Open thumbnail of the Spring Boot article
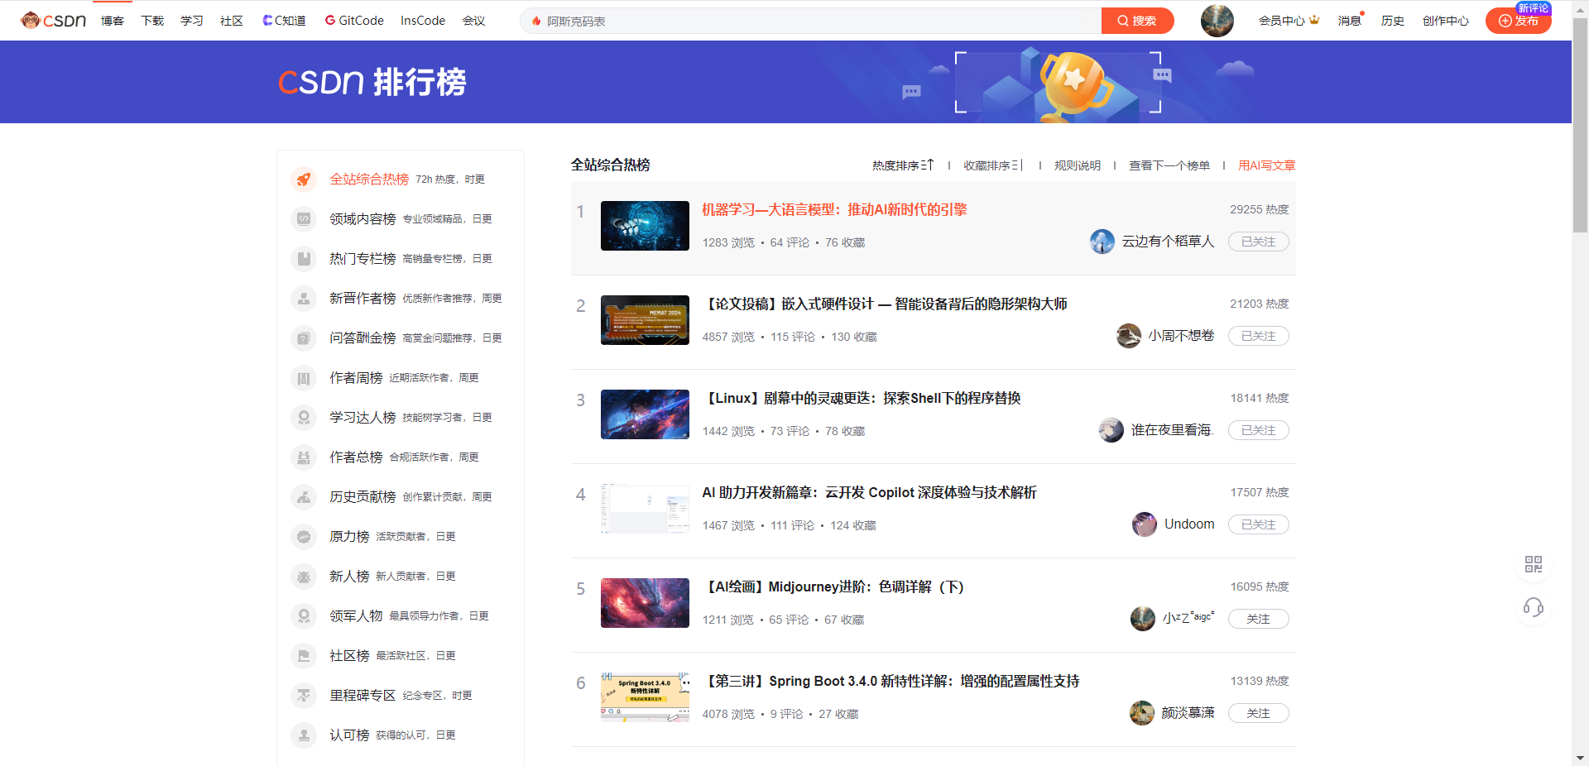This screenshot has width=1589, height=766. coord(645,697)
